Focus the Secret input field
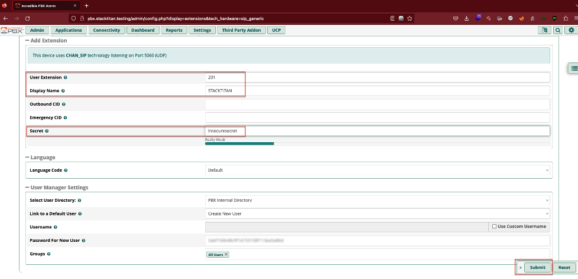This screenshot has height=279, width=578. click(x=378, y=131)
